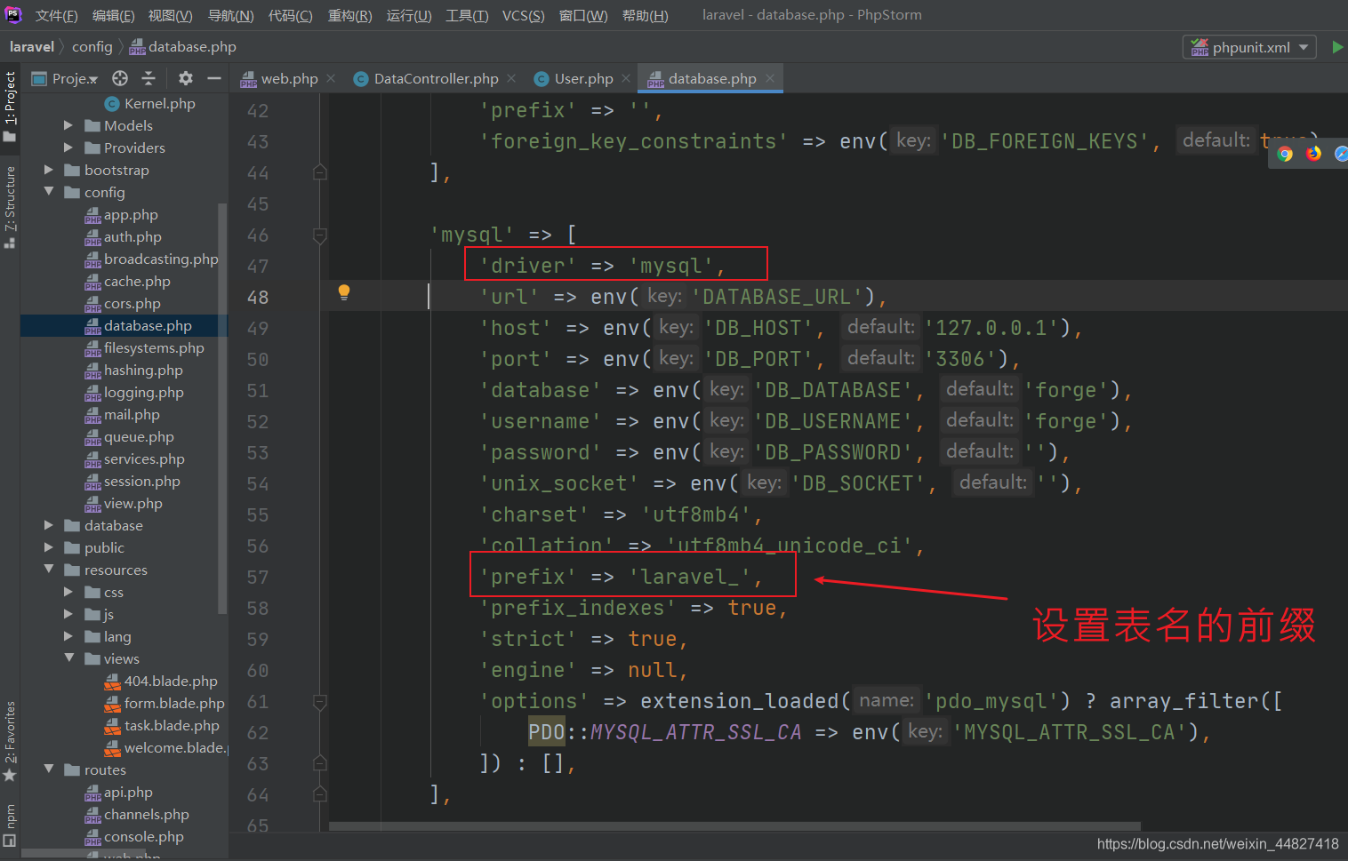The height and width of the screenshot is (861, 1348).
Task: Close the User.php editor tab
Action: (626, 78)
